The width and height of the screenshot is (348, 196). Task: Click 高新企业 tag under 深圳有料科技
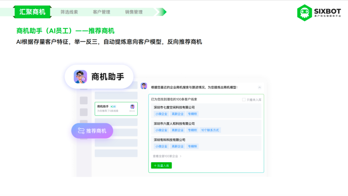pyautogui.click(x=177, y=146)
